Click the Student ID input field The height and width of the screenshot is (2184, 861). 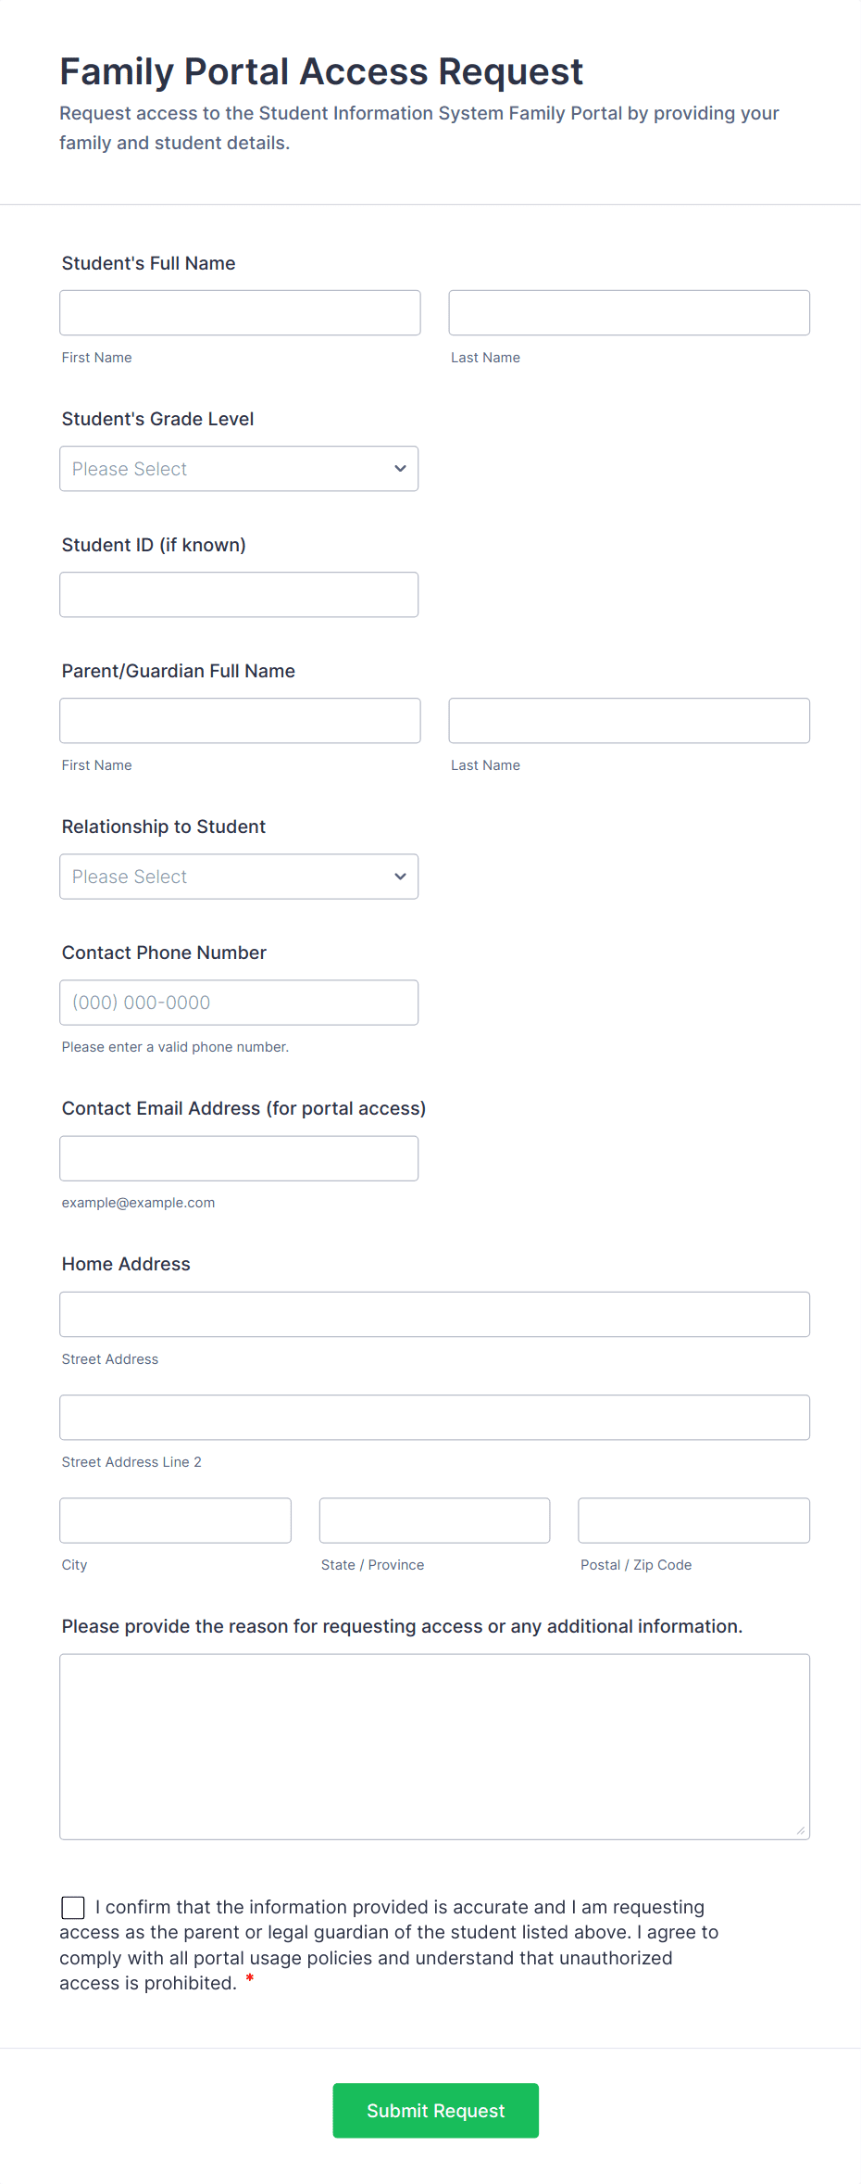coord(239,595)
